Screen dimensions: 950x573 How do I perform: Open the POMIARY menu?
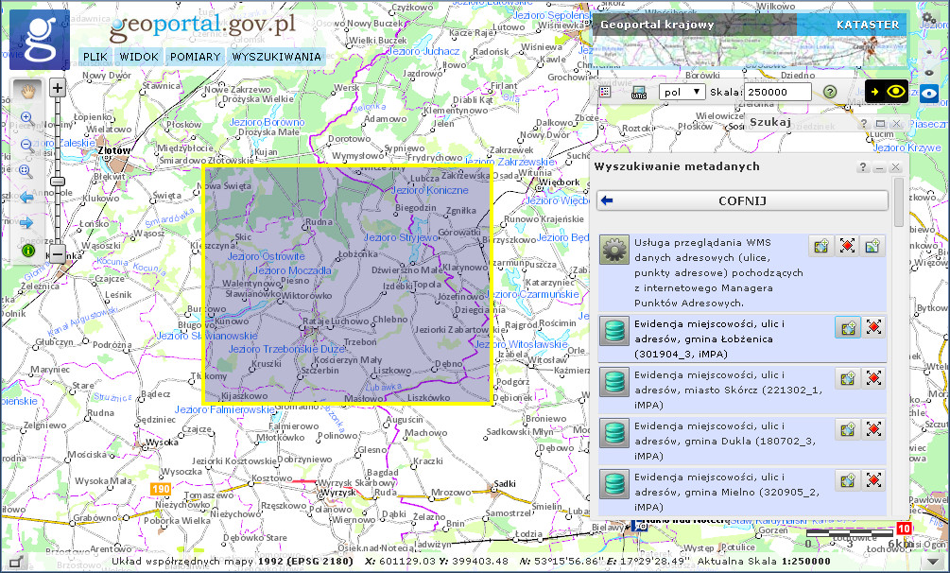195,57
